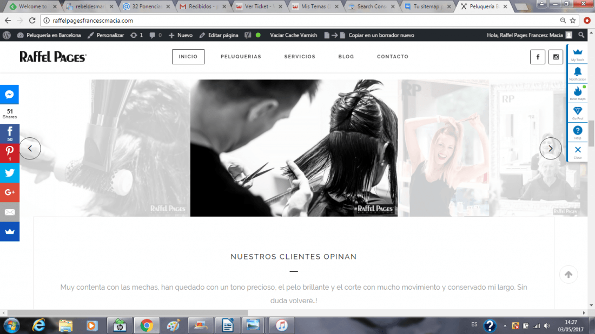Bookmark page with the star icon
This screenshot has width=595, height=334.
click(x=573, y=21)
